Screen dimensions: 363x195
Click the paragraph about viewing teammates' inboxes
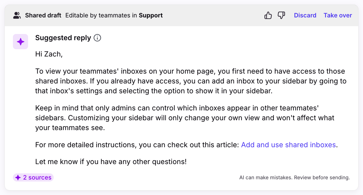click(191, 81)
